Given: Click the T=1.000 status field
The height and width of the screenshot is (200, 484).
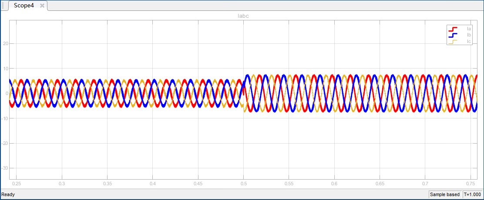Looking at the screenshot, I should click(472, 194).
